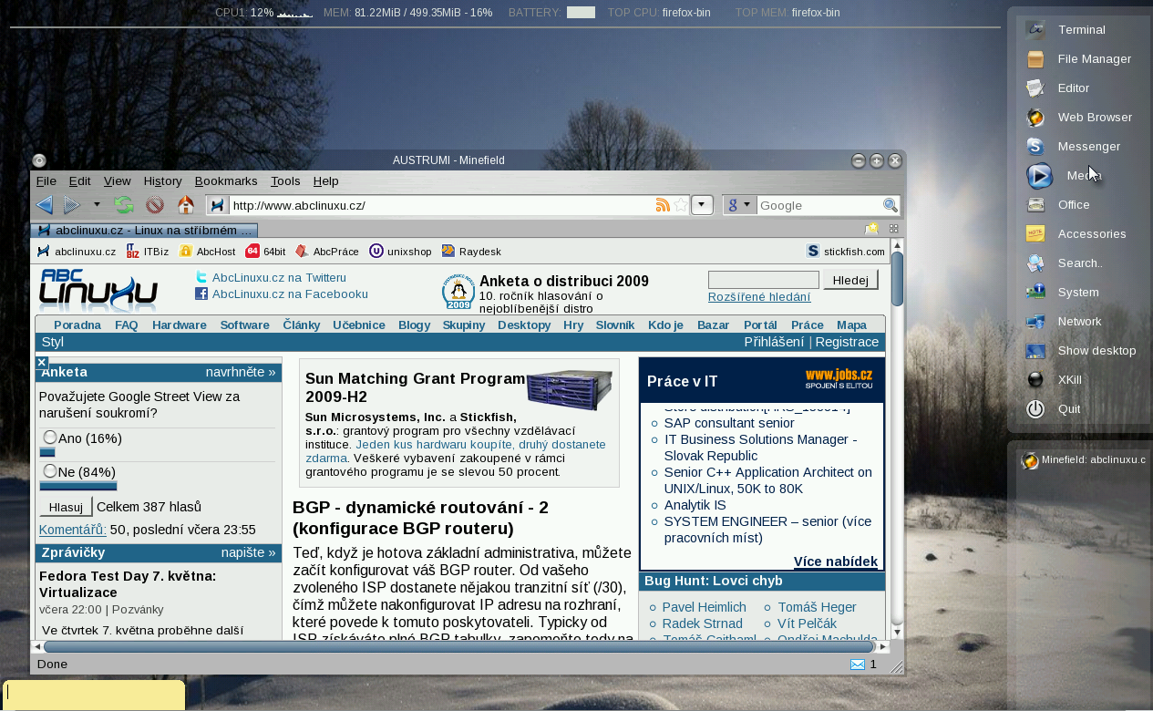This screenshot has height=711, width=1153.
Task: Open the window menu button in title bar
Action: [x=39, y=160]
